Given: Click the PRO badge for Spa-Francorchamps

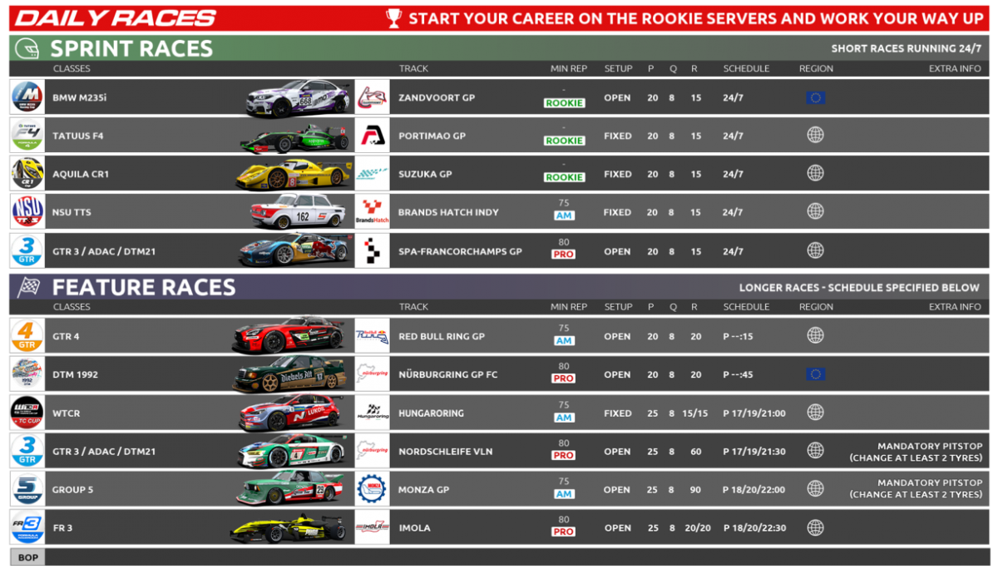Looking at the screenshot, I should (564, 254).
